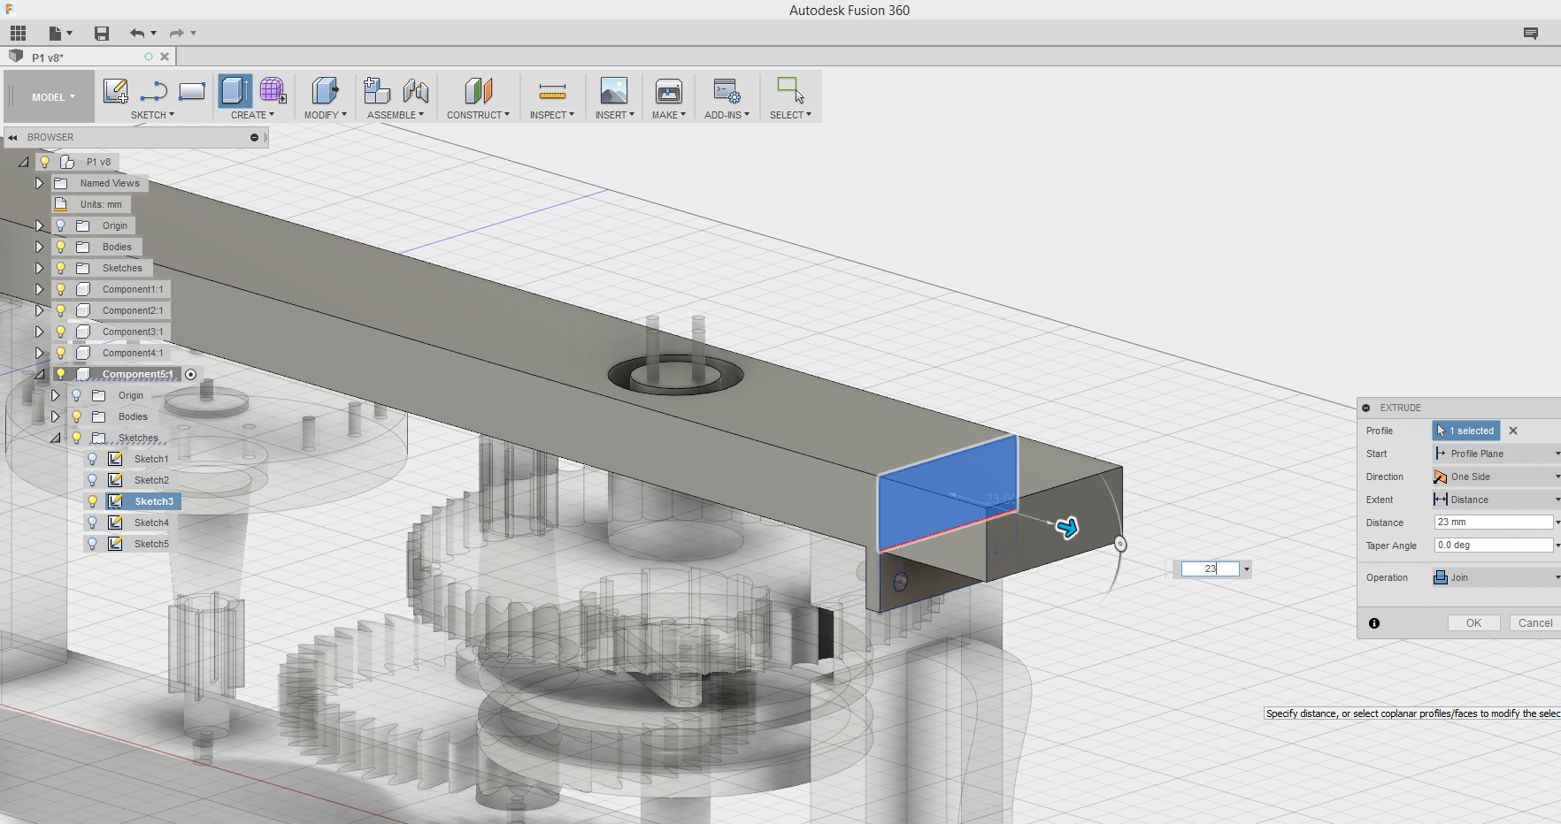Open the Direction dropdown showing One Side
The image size is (1561, 824).
pyautogui.click(x=1496, y=477)
